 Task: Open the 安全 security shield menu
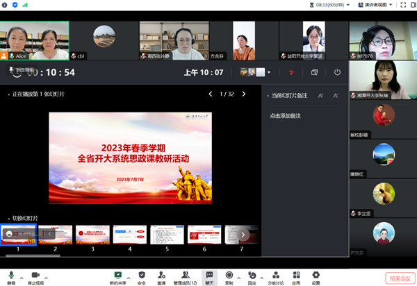pyautogui.click(x=142, y=278)
